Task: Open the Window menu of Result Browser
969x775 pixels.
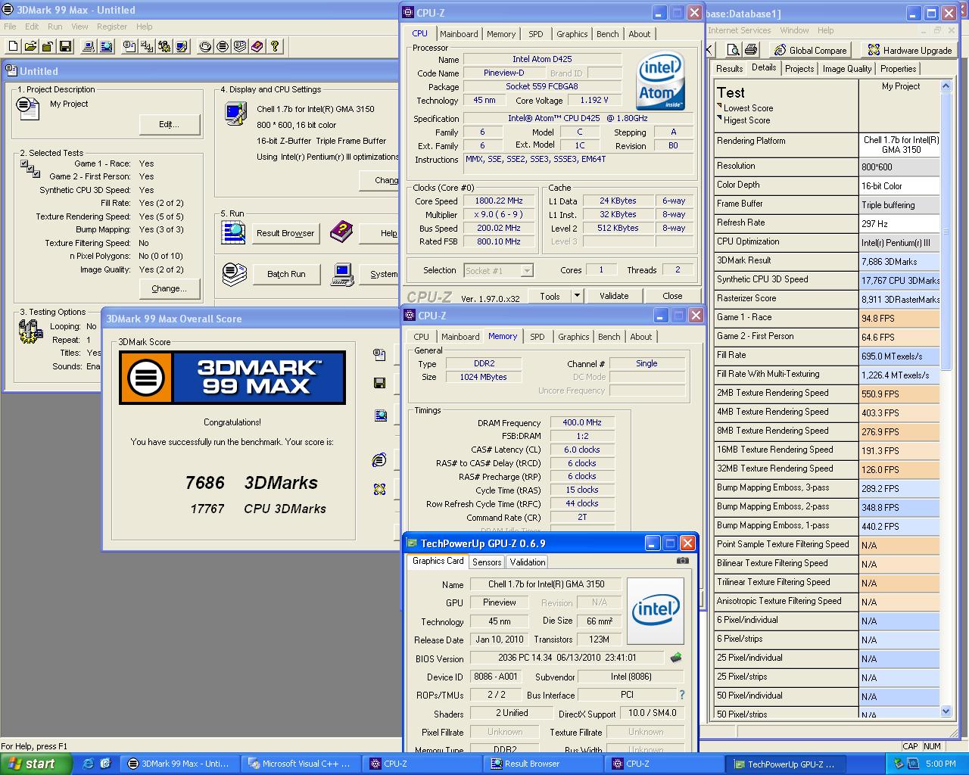Action: 794,30
